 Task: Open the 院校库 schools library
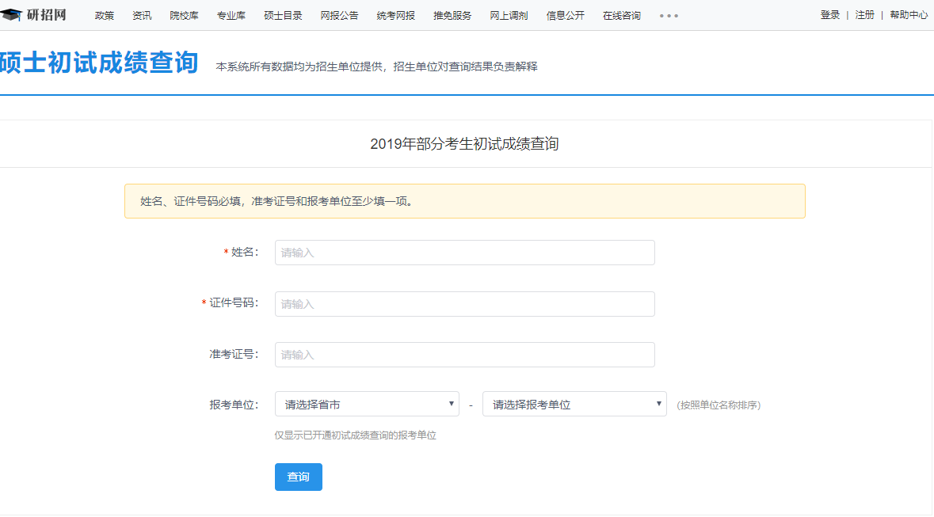pos(184,14)
